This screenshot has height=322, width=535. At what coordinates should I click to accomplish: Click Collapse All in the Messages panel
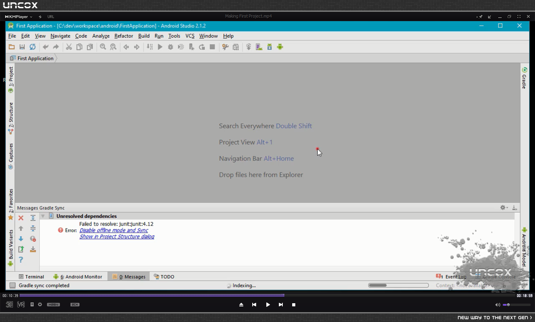tap(33, 228)
